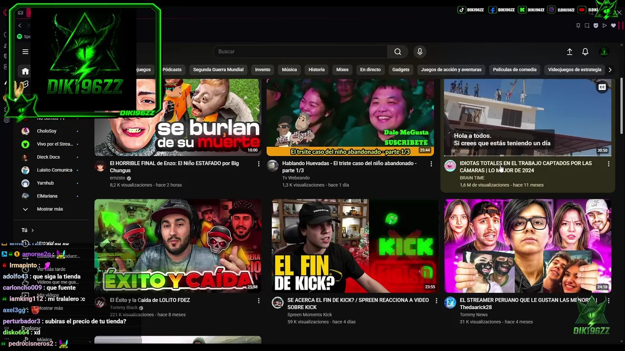Select the Pódcasts chip
625x351 pixels.
pos(172,70)
